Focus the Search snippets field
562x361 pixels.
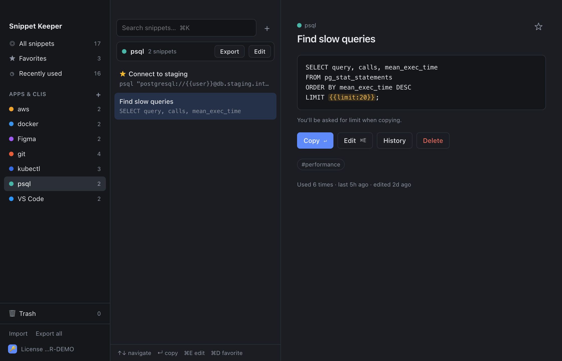point(186,28)
